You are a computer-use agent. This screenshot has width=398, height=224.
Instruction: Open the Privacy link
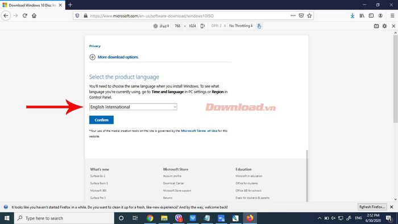click(95, 46)
